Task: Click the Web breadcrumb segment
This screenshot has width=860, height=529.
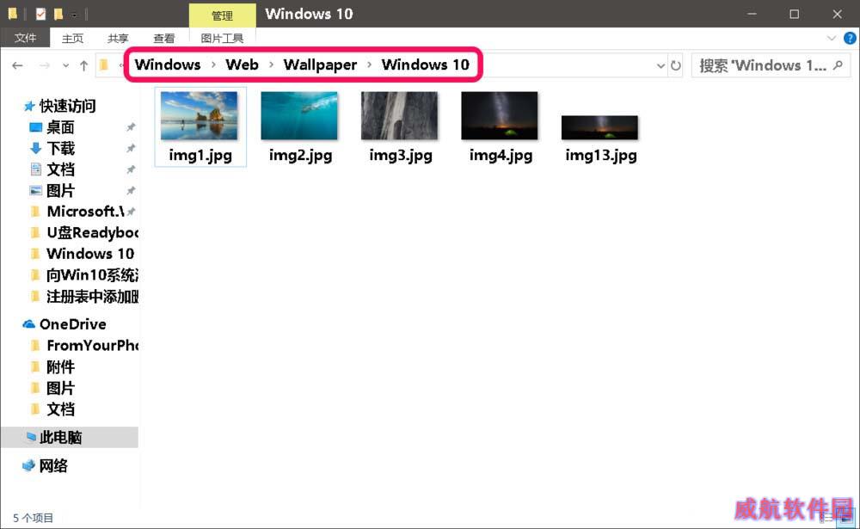Action: (242, 65)
